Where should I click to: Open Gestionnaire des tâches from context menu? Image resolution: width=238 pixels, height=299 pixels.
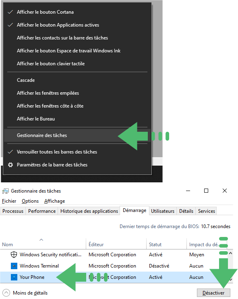(78, 135)
